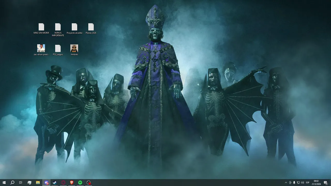Screen dimensions: 331x186
Task: Open taskbar Search magnifier
Action: (x=12, y=183)
